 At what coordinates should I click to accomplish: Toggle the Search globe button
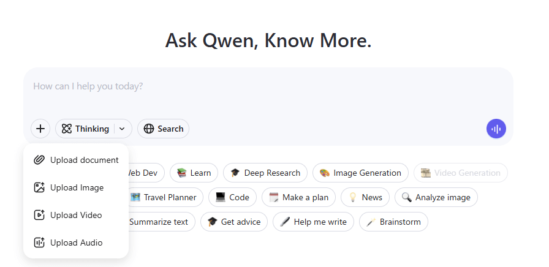(163, 129)
